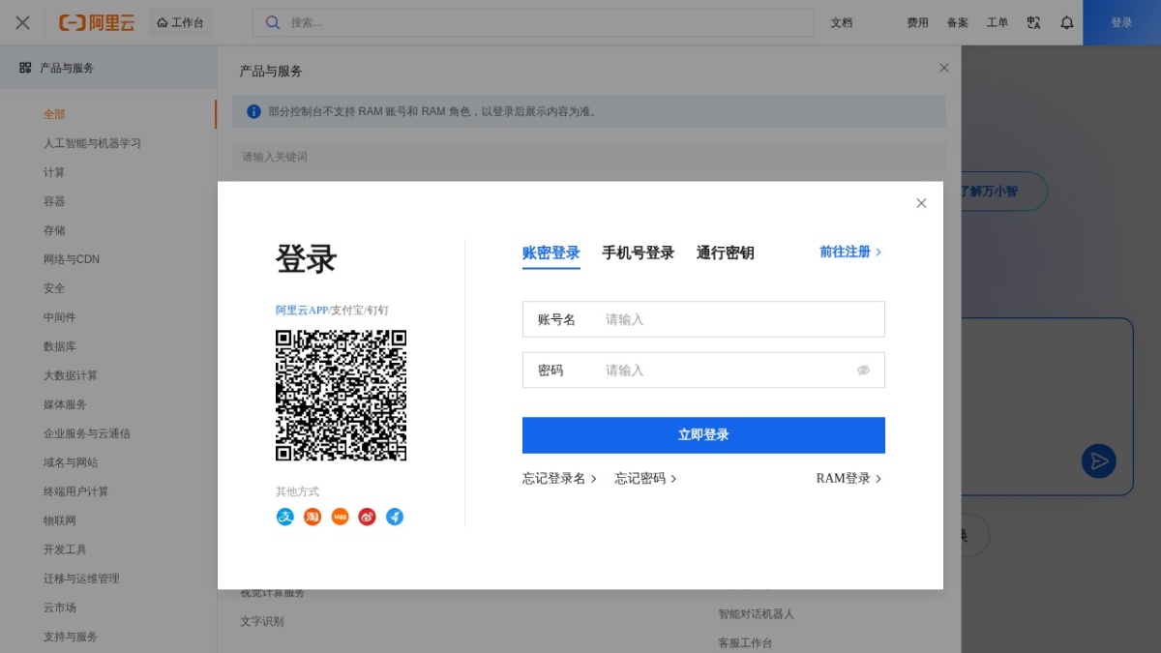
Task: Select 数据库 category
Action: click(59, 346)
